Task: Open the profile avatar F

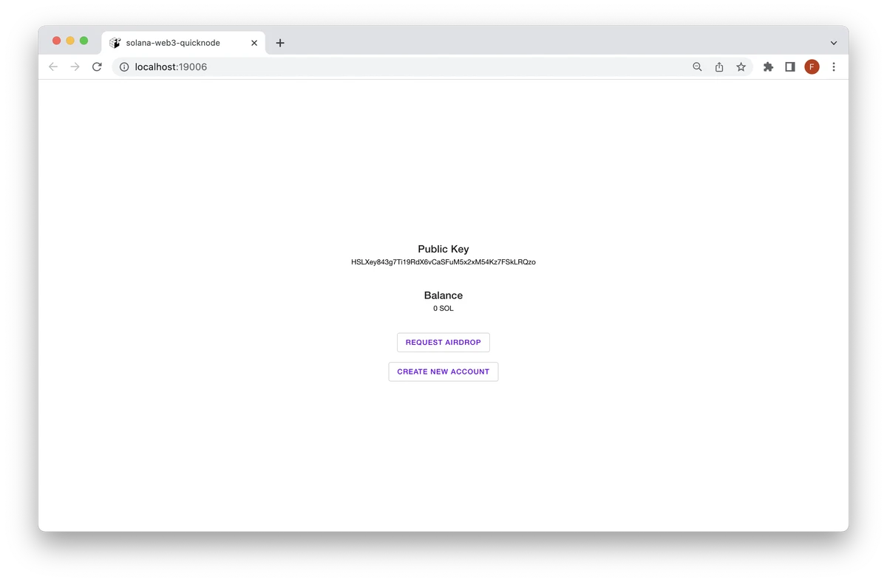Action: pyautogui.click(x=812, y=67)
